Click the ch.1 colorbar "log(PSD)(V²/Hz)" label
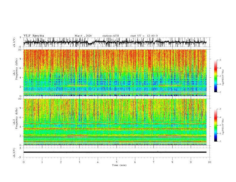The width and height of the screenshot is (236, 182). point(223,78)
